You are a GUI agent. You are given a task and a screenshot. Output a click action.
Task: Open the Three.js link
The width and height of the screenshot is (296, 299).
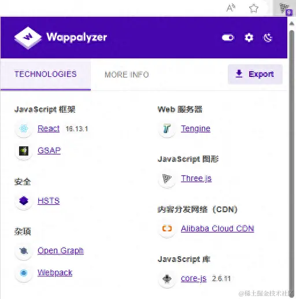196,179
